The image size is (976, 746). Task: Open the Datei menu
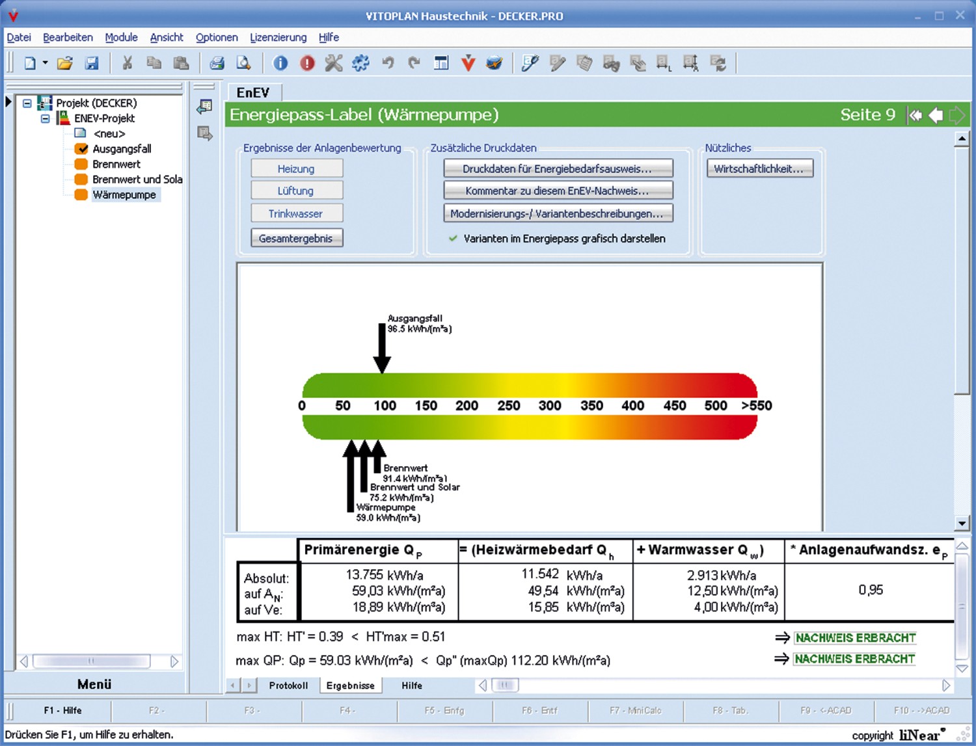[x=19, y=37]
